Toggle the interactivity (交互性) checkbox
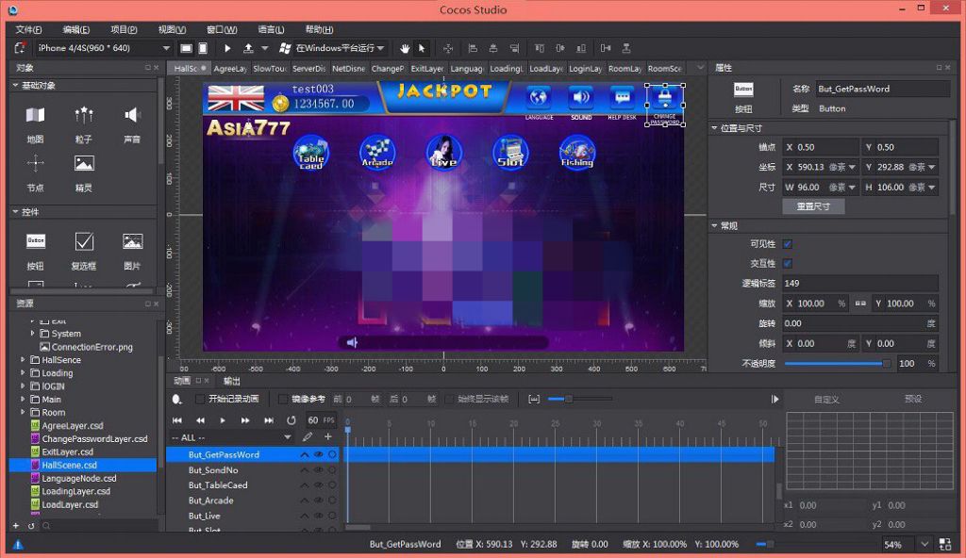 tap(788, 264)
